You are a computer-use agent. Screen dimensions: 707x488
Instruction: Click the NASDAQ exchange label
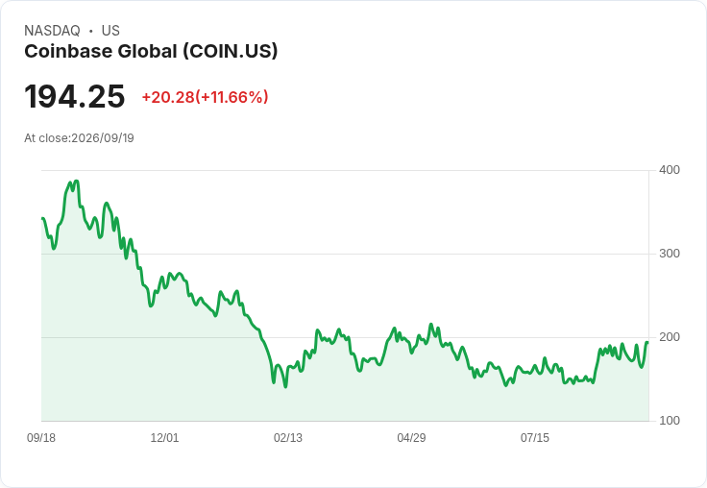click(x=52, y=31)
